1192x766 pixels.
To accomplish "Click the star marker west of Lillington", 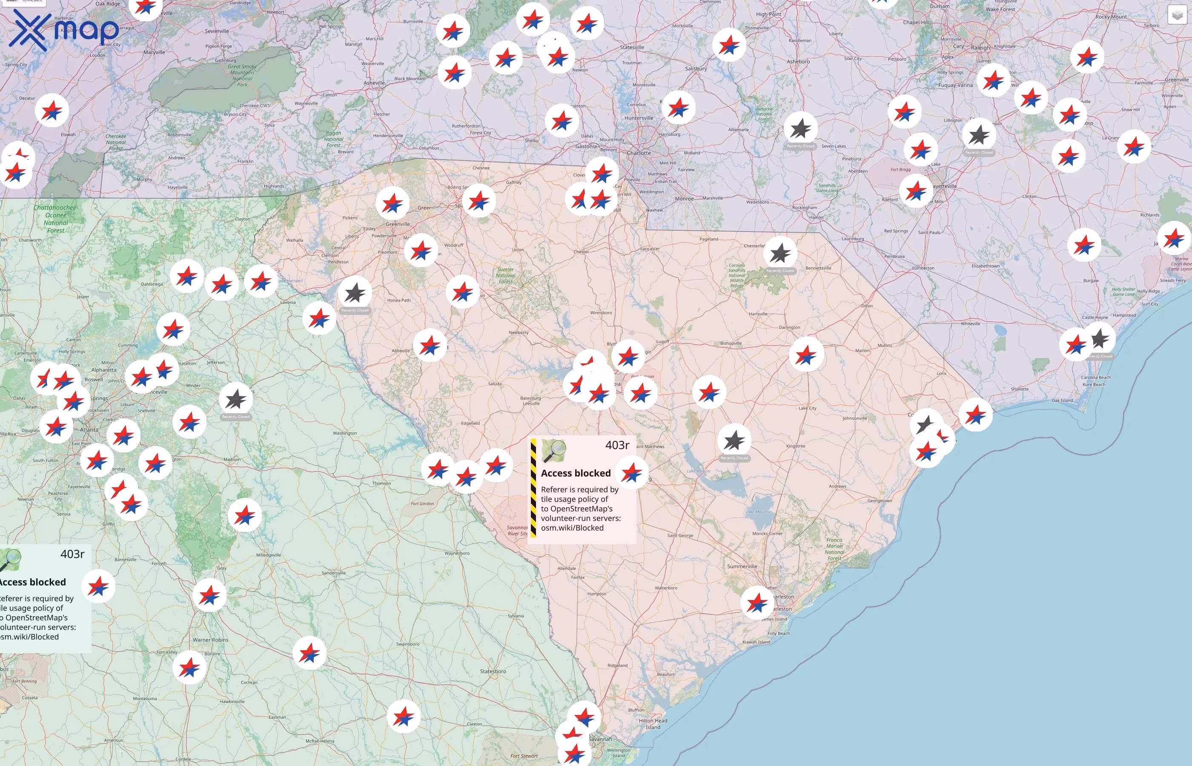I will [x=905, y=111].
